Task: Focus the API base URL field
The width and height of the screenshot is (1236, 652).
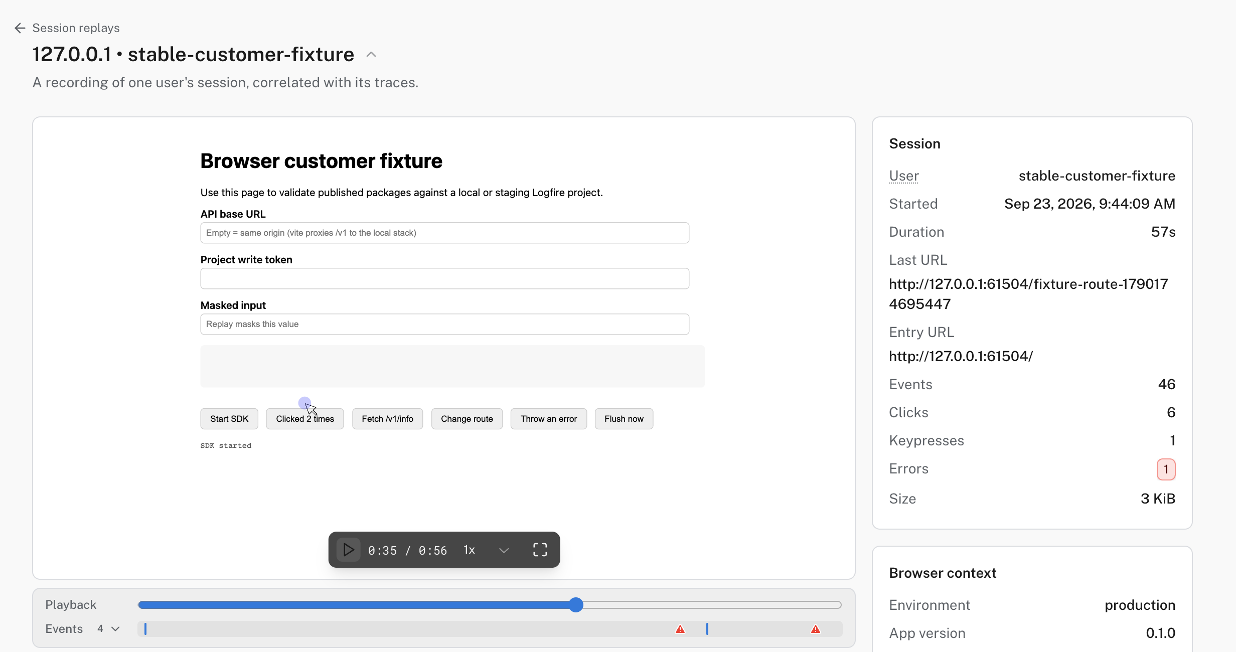Action: [x=445, y=233]
